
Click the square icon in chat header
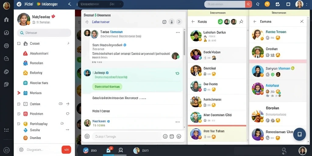164,22
